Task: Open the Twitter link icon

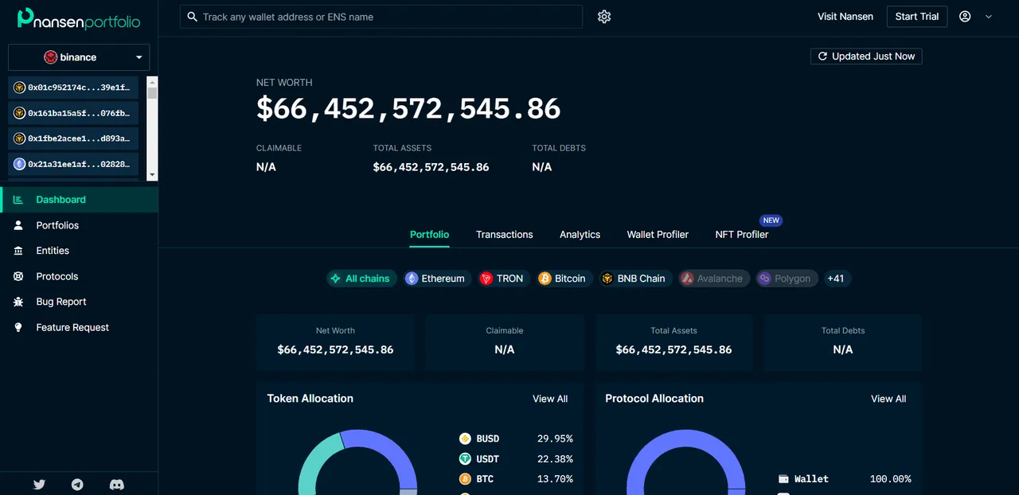Action: click(x=39, y=484)
